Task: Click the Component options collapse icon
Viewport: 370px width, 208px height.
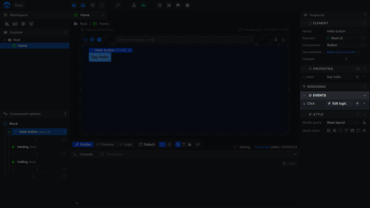Action: tap(65, 114)
